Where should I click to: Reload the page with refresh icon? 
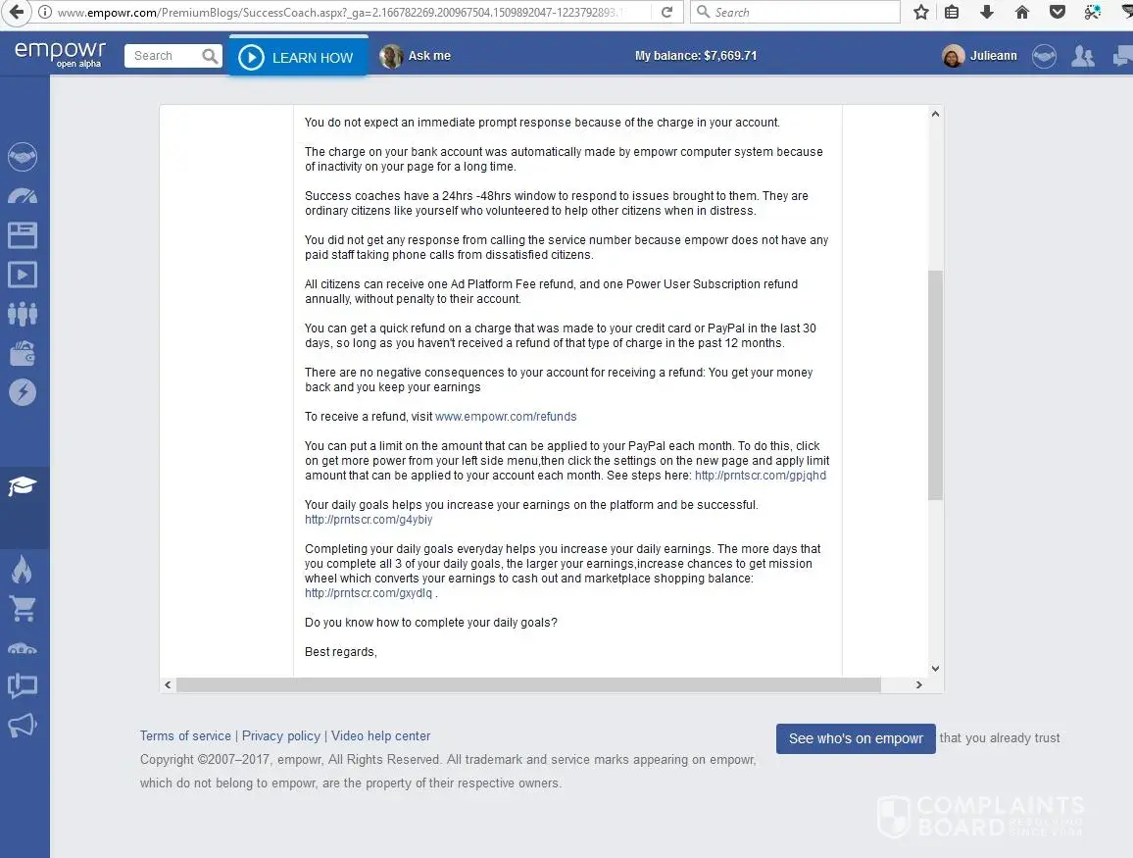tap(666, 13)
